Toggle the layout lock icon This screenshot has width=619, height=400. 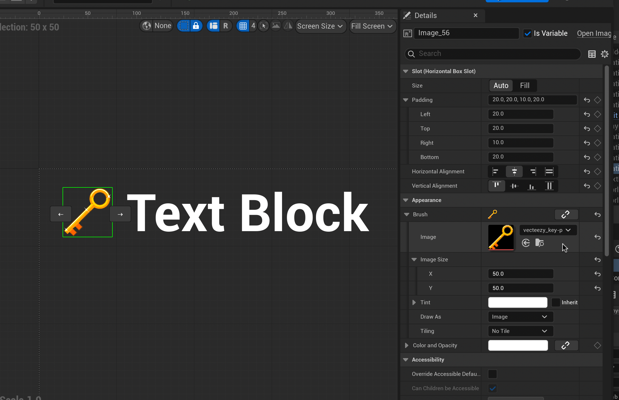point(196,26)
